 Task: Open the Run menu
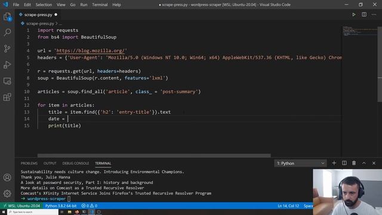click(x=84, y=5)
